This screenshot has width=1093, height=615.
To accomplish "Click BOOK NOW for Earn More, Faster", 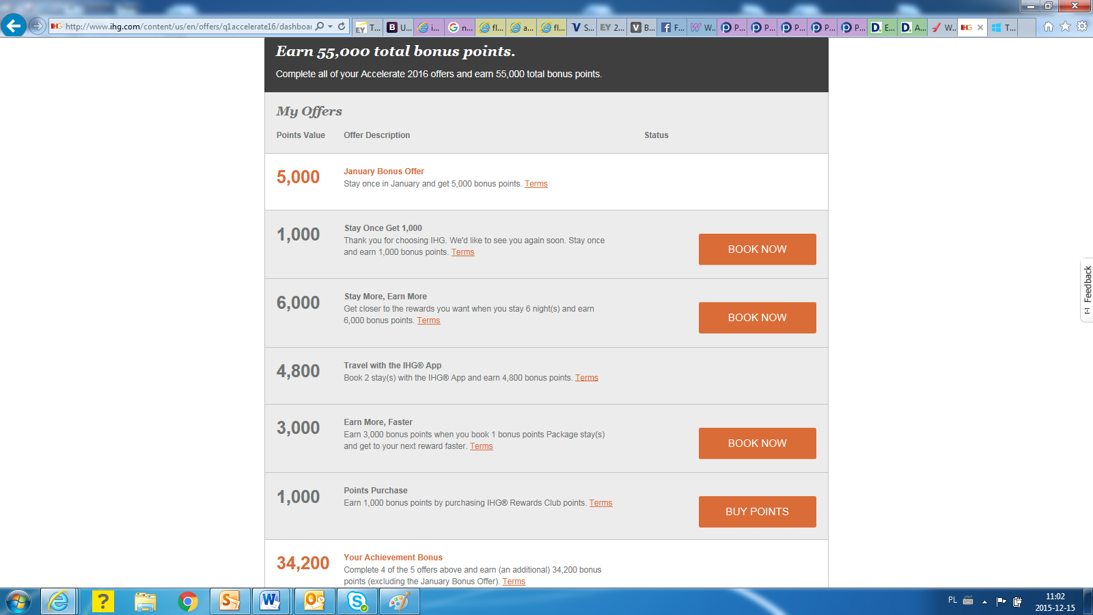I will point(757,443).
